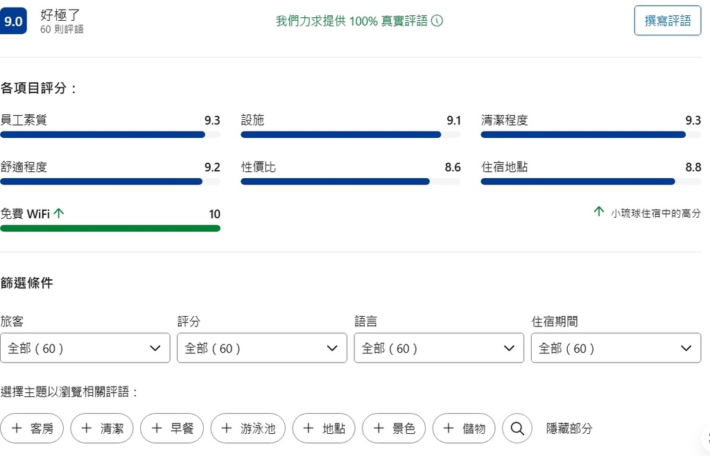Image resolution: width=710 pixels, height=456 pixels.
Task: Click the plus icon on 客房 chip
Action: click(17, 428)
